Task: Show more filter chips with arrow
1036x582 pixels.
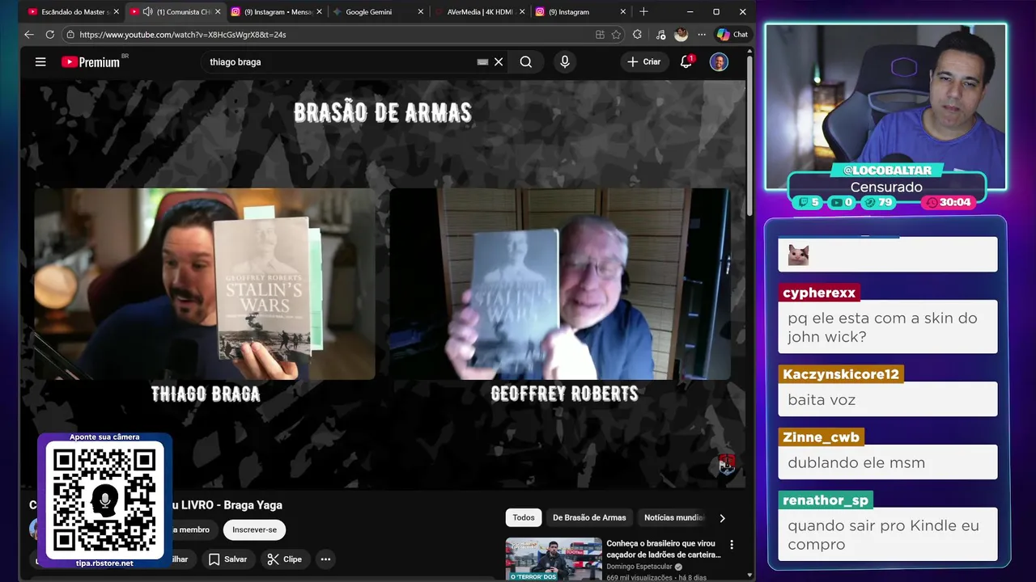Action: click(x=722, y=518)
